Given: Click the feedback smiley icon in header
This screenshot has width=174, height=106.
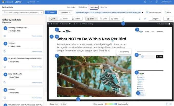Looking at the screenshot, I should tap(145, 2).
